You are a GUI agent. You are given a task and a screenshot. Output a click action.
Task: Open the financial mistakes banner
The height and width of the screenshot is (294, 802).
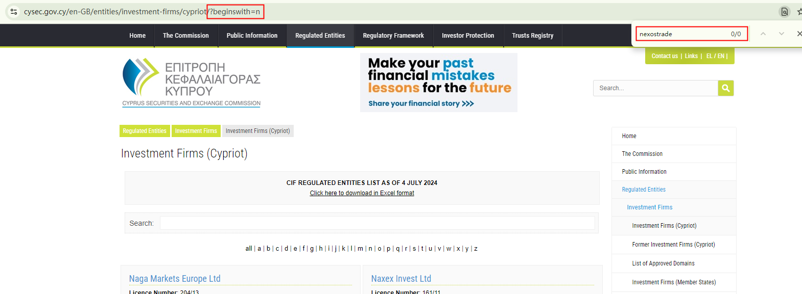[x=439, y=83]
